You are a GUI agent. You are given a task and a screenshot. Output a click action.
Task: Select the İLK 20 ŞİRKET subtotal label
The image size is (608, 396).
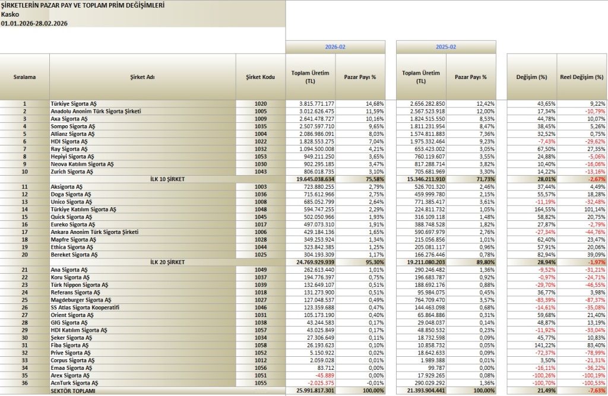pos(169,262)
